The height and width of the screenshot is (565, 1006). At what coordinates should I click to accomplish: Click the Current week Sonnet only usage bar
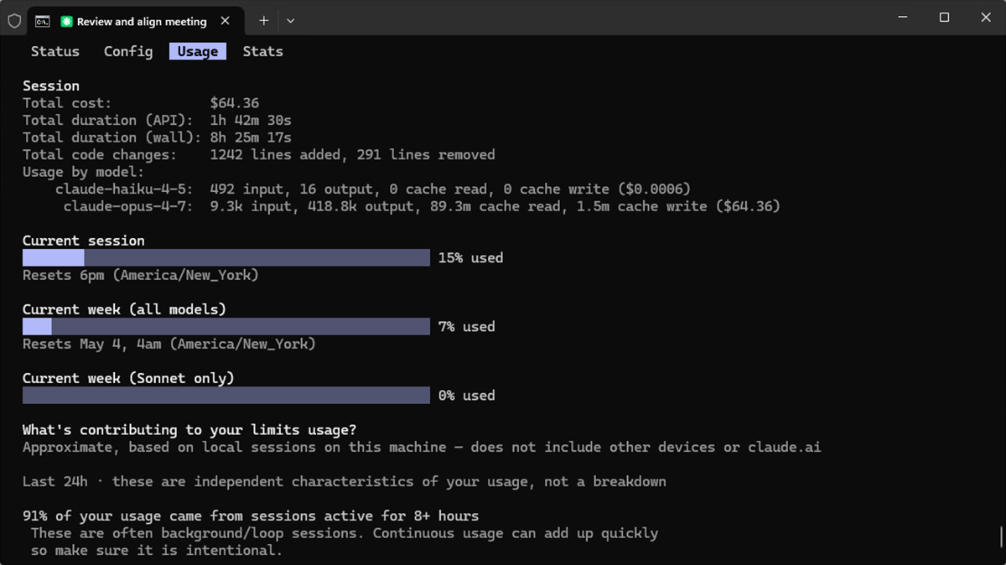226,395
